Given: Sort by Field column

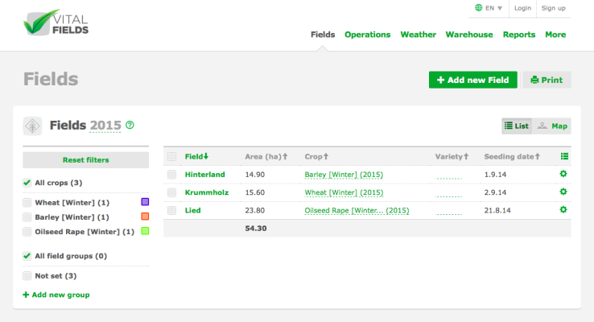Looking at the screenshot, I should tap(196, 156).
